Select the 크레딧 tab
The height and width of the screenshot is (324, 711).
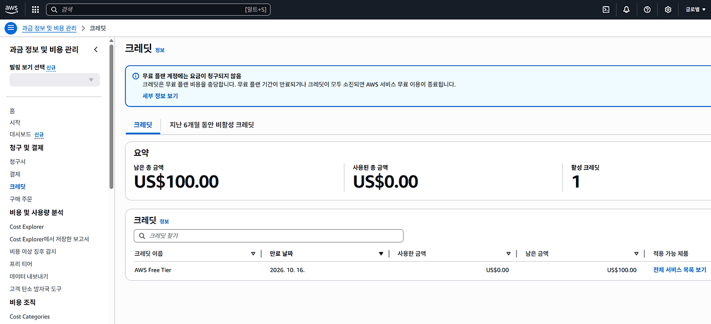point(143,125)
